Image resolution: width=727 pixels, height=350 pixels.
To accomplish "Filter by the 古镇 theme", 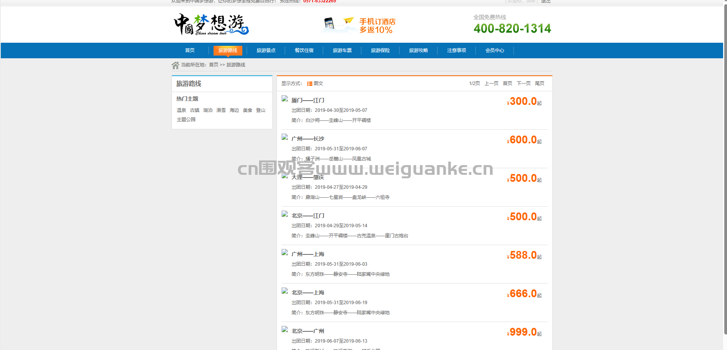I will (x=195, y=110).
